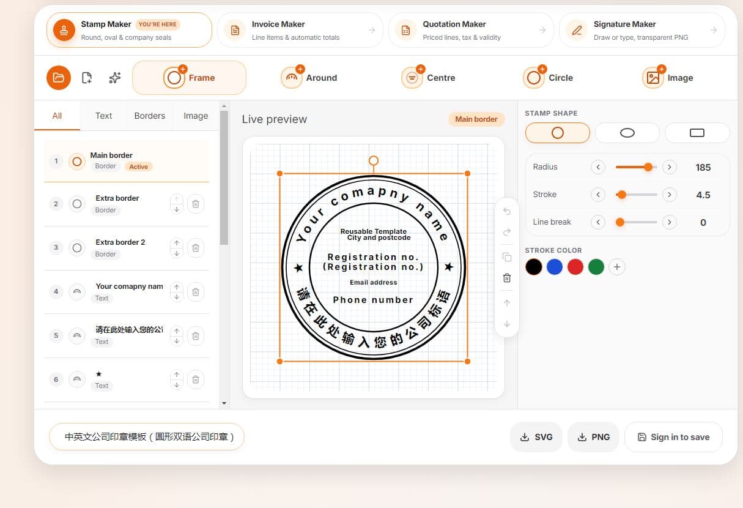Viewport: 743px width, 508px height.
Task: Switch to the Borders tab
Action: (x=150, y=116)
